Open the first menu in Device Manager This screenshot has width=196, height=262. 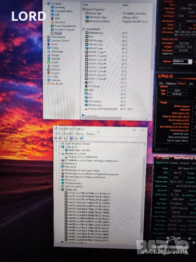[58, 134]
